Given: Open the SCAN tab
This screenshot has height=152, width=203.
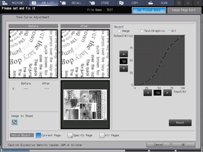Looking at the screenshot, I should pos(160,3).
